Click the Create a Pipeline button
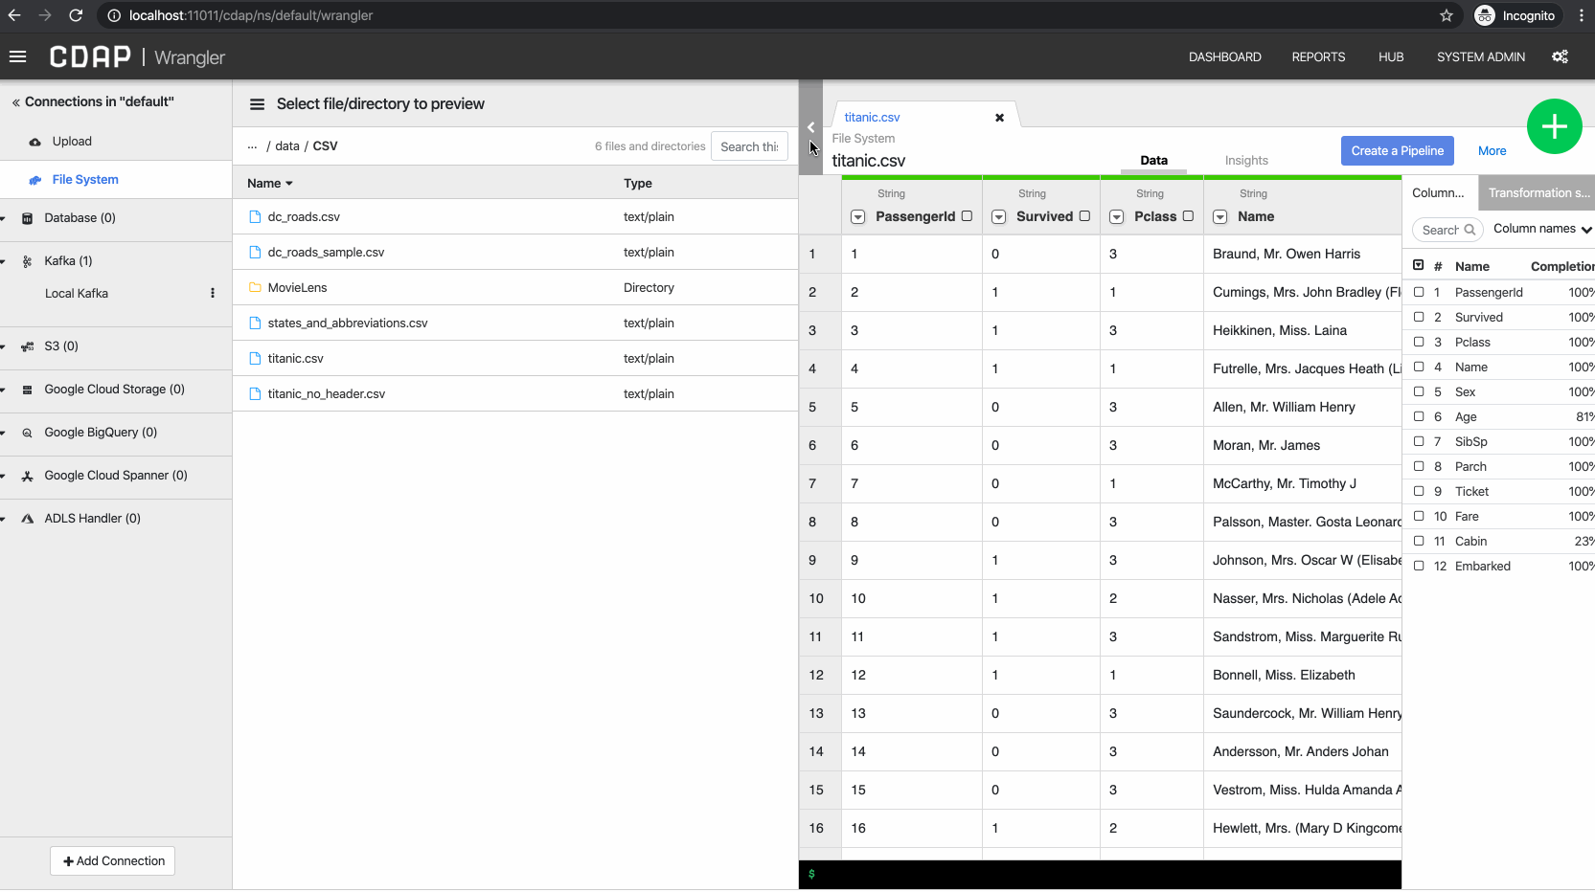The image size is (1595, 892). coord(1397,151)
